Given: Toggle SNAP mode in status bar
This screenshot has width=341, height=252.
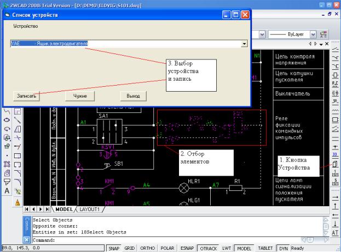Looking at the screenshot, I should [114, 248].
